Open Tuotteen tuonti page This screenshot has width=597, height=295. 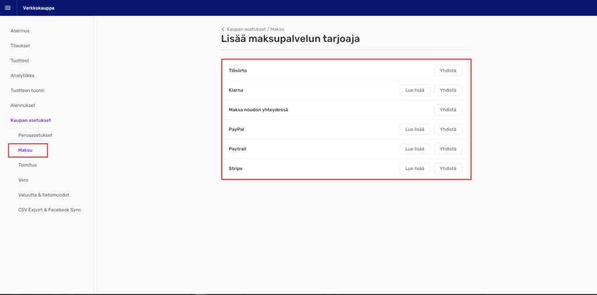click(27, 90)
